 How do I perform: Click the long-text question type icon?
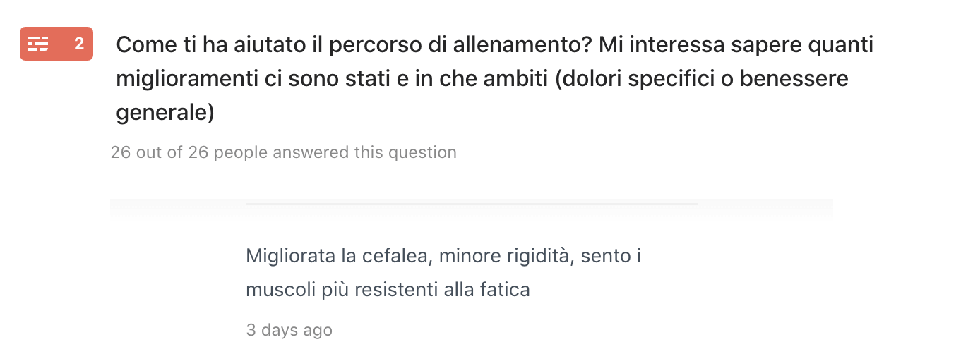point(38,44)
